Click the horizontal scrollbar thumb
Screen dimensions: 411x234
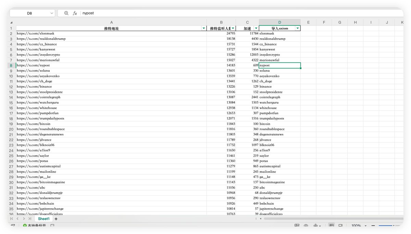(x=334, y=219)
